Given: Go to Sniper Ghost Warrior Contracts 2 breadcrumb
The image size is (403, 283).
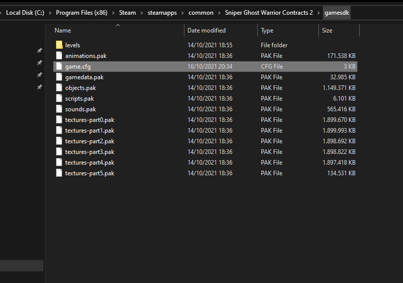Looking at the screenshot, I should (x=269, y=13).
